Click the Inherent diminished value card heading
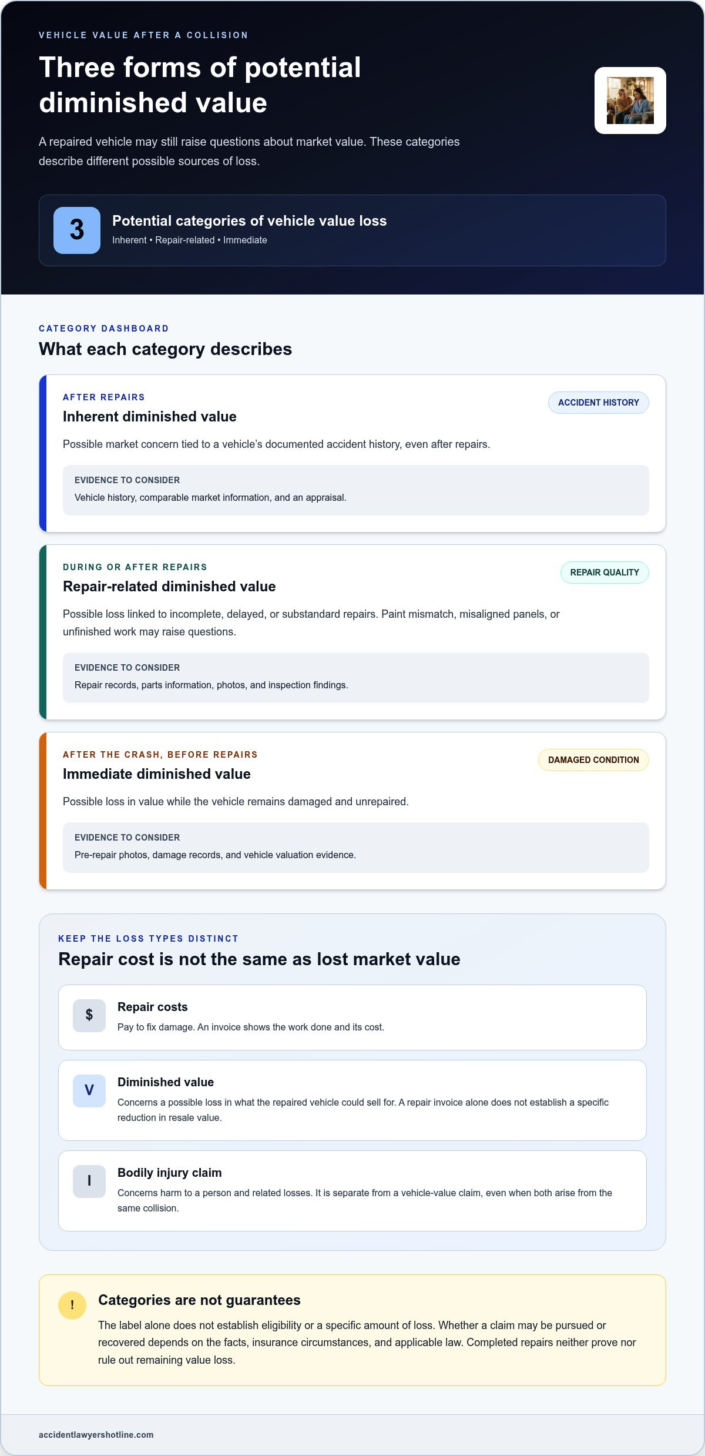This screenshot has height=1456, width=705. click(150, 417)
